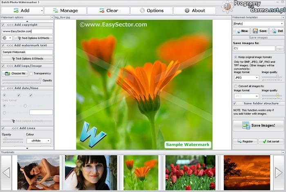Enable the Add date/time checkbox
This screenshot has width=286, height=192.
[x=3, y=88]
